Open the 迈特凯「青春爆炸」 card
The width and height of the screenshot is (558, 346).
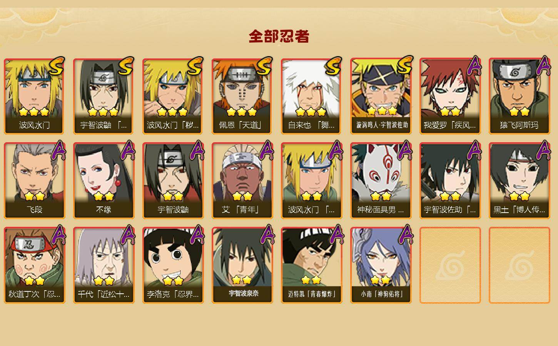[x=311, y=265]
